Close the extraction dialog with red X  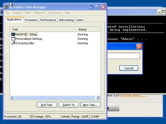click(139, 46)
